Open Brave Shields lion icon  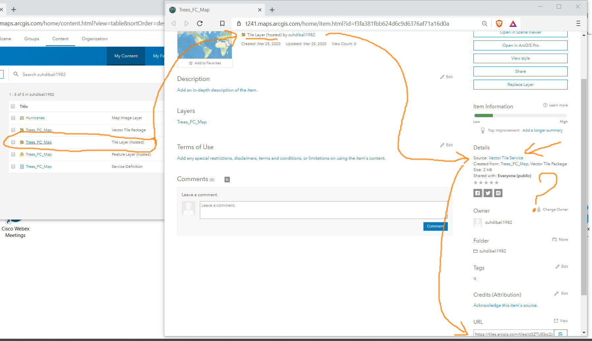tap(499, 23)
